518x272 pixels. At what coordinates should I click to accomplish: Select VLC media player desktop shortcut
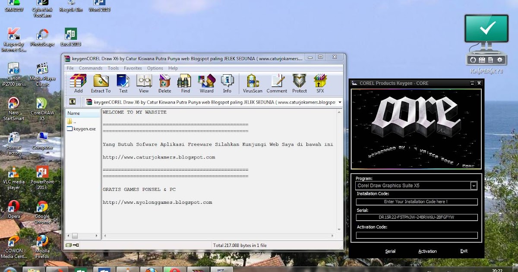coord(14,178)
